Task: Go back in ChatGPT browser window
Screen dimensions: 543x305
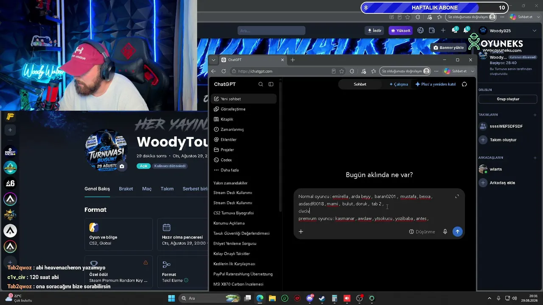Action: 213,71
